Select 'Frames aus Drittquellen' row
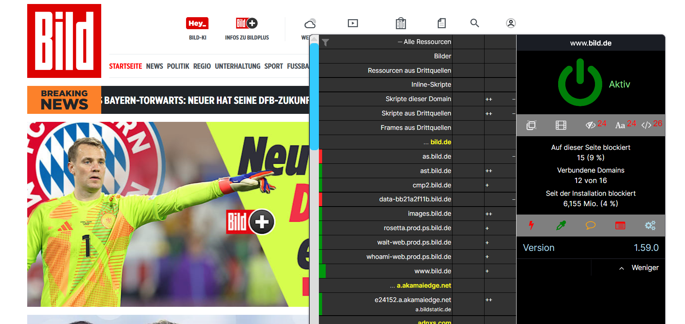The height and width of the screenshot is (324, 685). (x=417, y=128)
